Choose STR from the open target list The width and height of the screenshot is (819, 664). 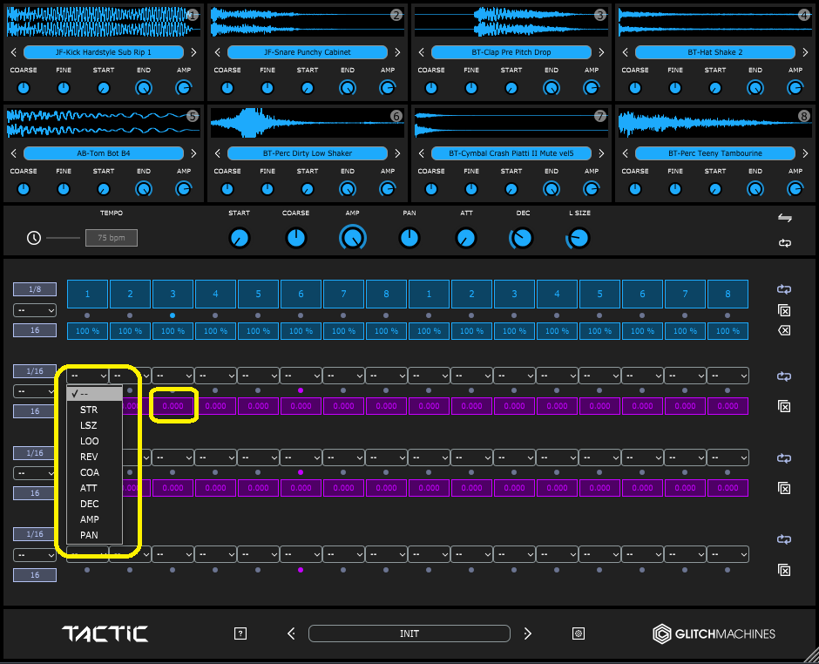pos(95,410)
